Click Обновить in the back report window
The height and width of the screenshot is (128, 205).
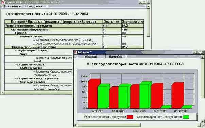click(15, 6)
